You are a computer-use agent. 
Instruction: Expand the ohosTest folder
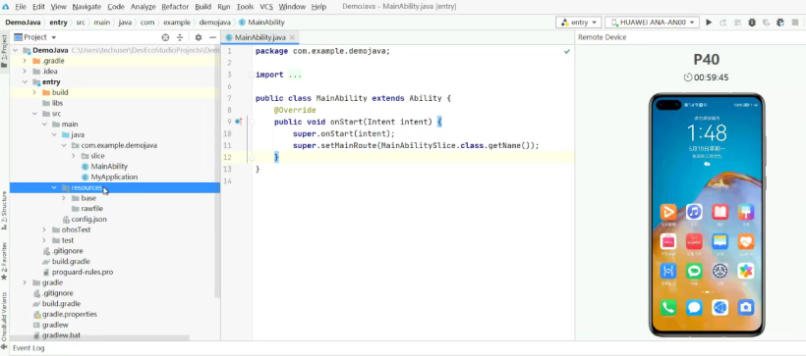[x=43, y=229]
